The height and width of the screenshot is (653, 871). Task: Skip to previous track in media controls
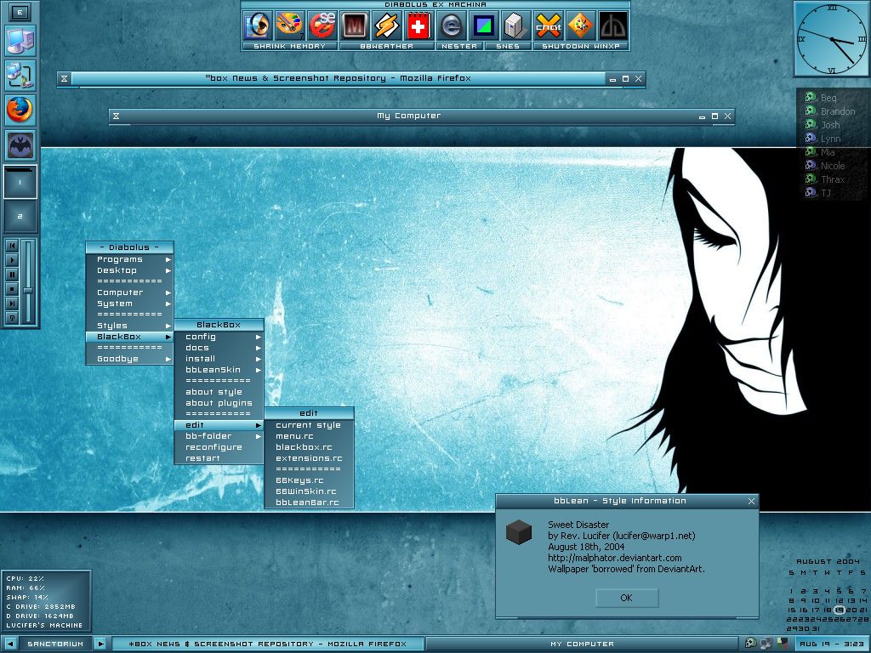click(12, 246)
